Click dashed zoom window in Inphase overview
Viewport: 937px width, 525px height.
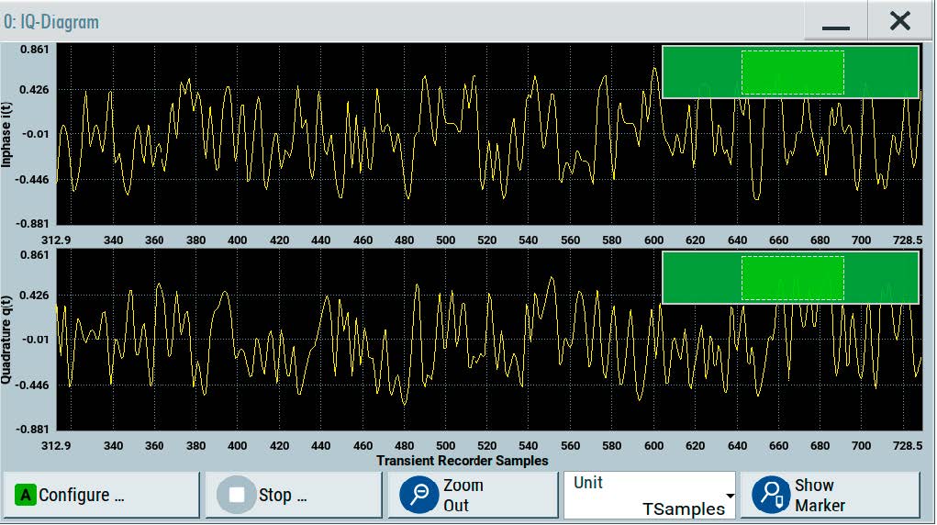click(x=792, y=72)
